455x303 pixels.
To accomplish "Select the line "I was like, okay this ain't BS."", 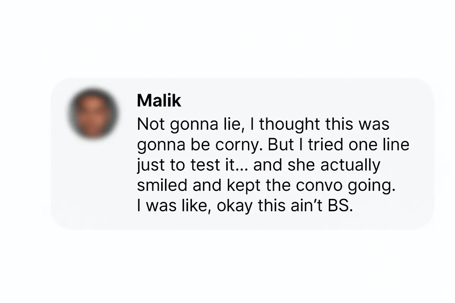I will point(245,206).
